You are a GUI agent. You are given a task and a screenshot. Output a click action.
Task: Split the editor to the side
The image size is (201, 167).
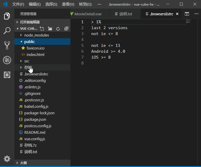coord(187,14)
